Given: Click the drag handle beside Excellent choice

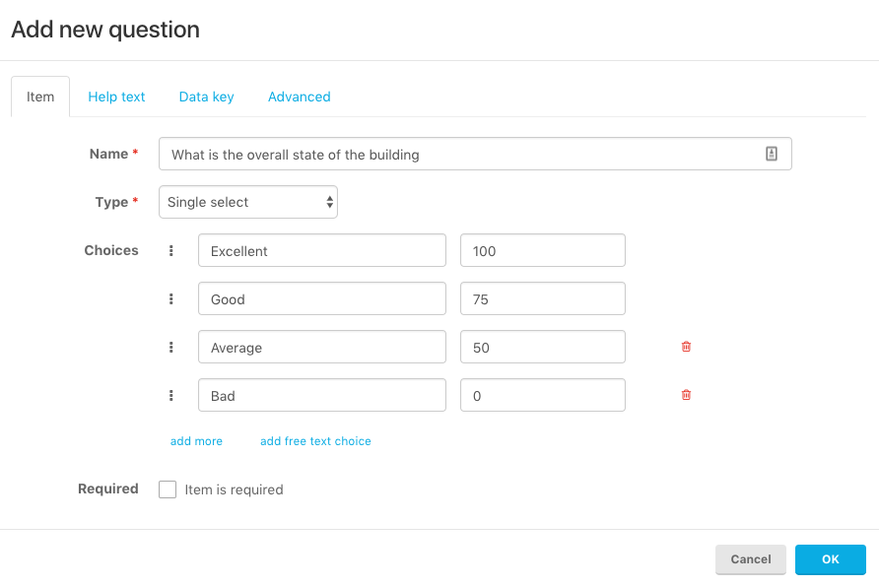Looking at the screenshot, I should point(171,250).
